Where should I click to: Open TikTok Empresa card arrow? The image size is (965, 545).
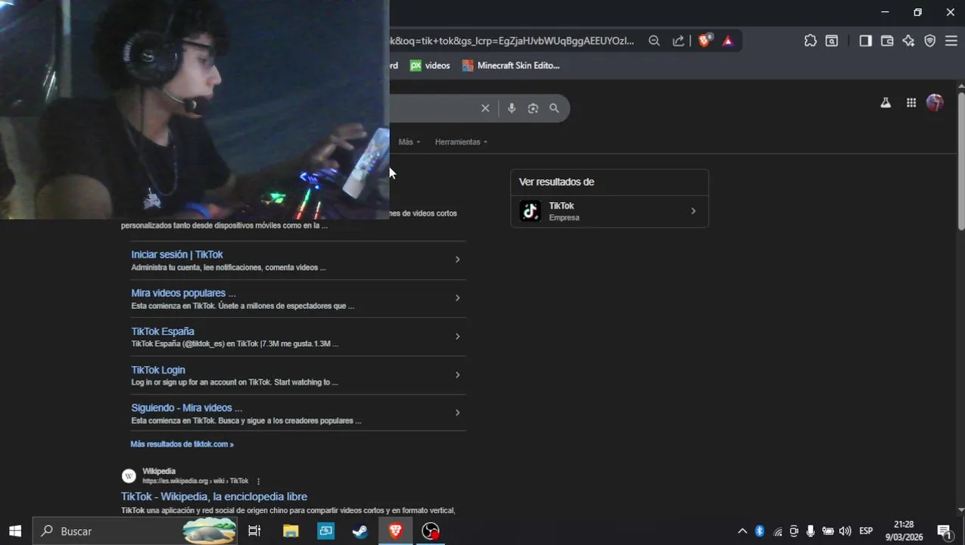tap(693, 211)
